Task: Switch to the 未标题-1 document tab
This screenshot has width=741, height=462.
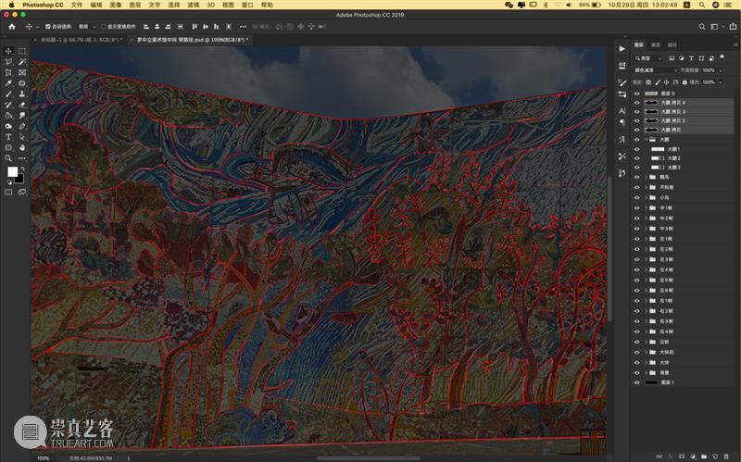Action: coord(80,40)
